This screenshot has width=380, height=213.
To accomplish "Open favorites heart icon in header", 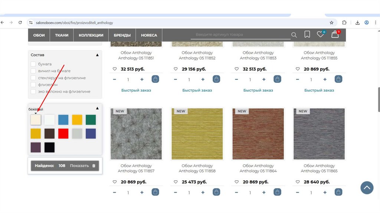I will pos(320,34).
